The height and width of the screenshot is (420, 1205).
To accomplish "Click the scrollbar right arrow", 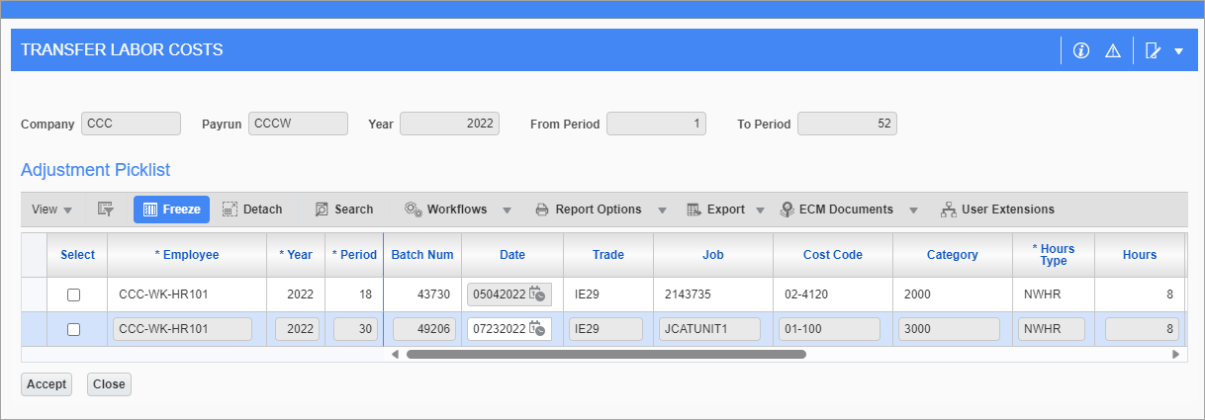I will pyautogui.click(x=1175, y=354).
